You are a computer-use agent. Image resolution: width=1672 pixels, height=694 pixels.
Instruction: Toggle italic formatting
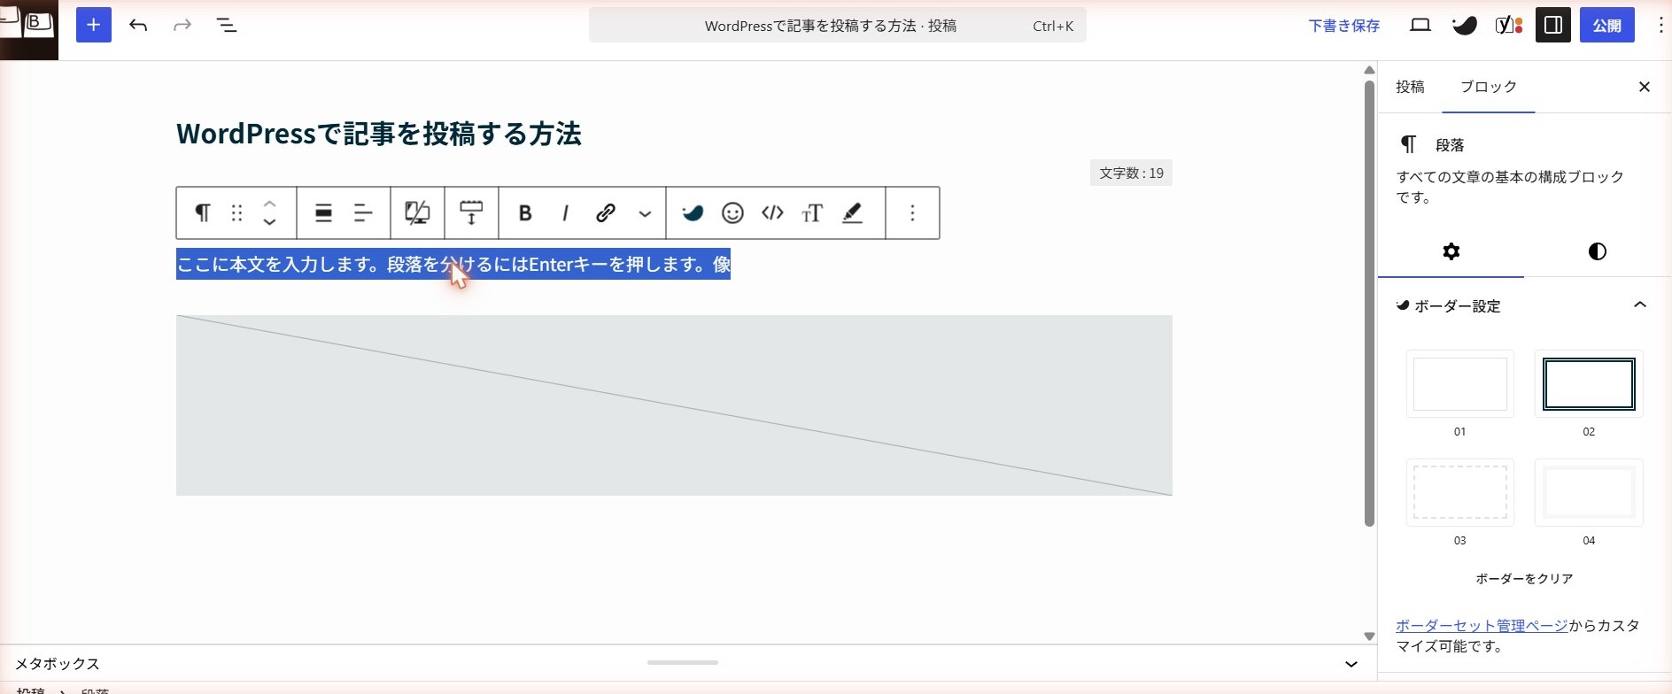point(565,212)
